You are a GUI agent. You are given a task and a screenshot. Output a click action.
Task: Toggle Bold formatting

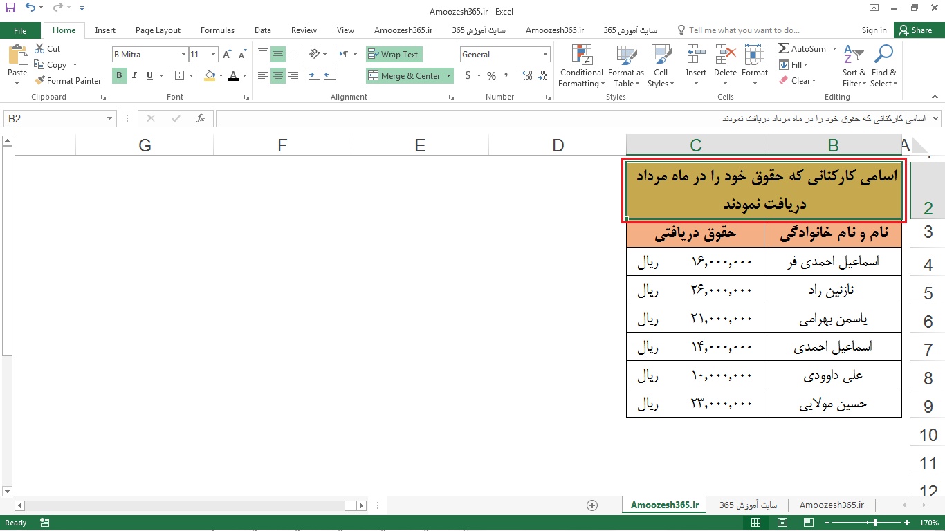click(119, 75)
